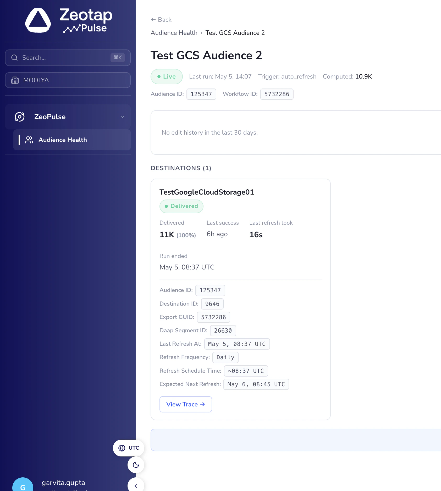Click Refresh Schedule Time ~08:37 UTC chip
Screen dimensions: 441x491
click(x=246, y=371)
